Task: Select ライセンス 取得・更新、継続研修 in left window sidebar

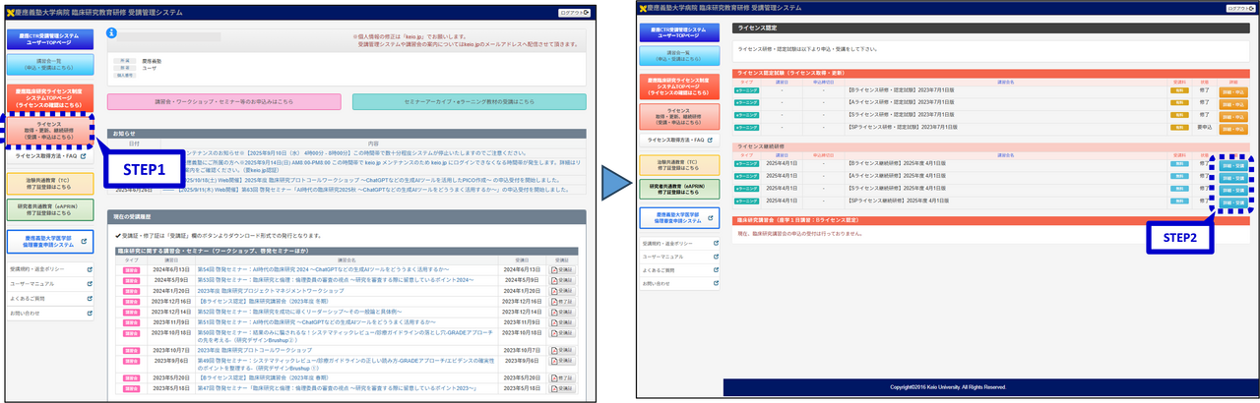Action: coord(48,131)
